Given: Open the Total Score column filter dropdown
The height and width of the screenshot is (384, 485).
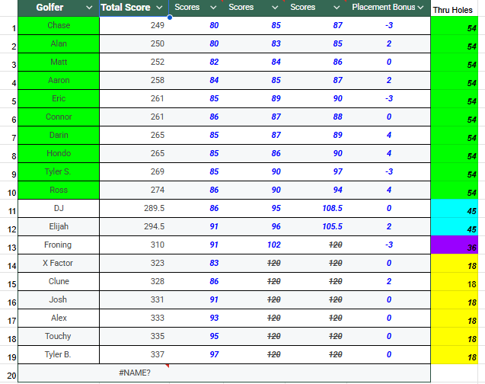Looking at the screenshot, I should (x=159, y=8).
